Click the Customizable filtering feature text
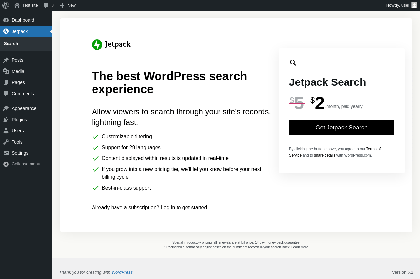The height and width of the screenshot is (279, 420). click(x=127, y=137)
